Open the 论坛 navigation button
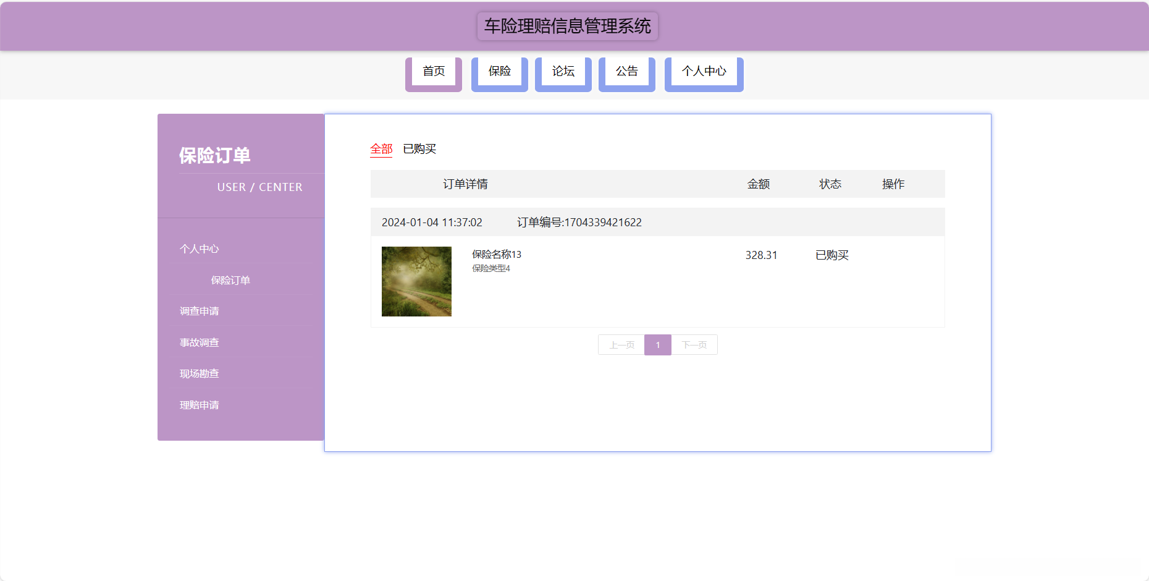The width and height of the screenshot is (1149, 581). [x=563, y=72]
